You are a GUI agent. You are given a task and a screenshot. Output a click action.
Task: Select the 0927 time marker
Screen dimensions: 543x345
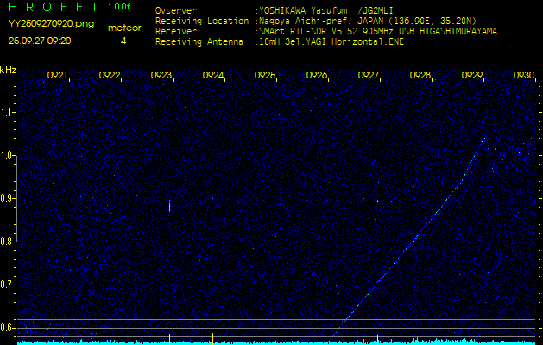coord(369,76)
